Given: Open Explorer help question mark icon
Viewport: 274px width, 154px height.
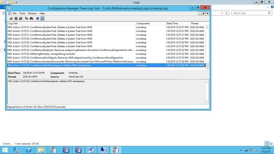Looking at the screenshot, I should [x=272, y=7].
